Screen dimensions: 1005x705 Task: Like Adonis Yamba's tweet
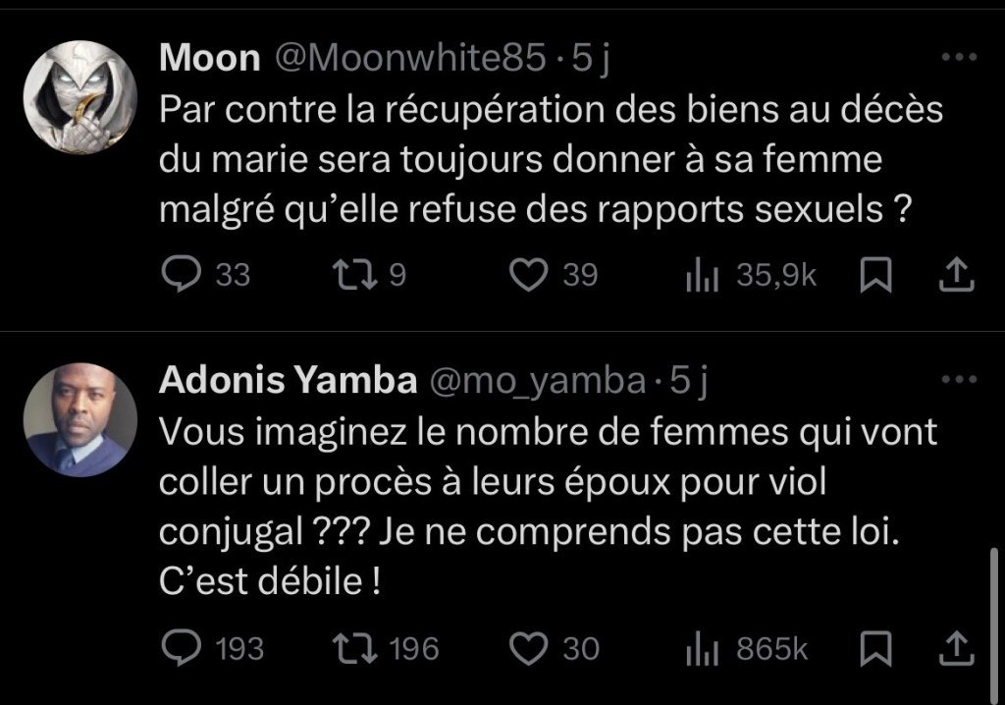pyautogui.click(x=531, y=648)
